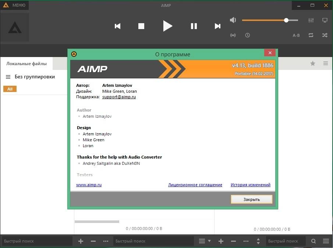The image size is (333, 248).
Task: Maximize the AIMP window
Action: click(x=312, y=5)
